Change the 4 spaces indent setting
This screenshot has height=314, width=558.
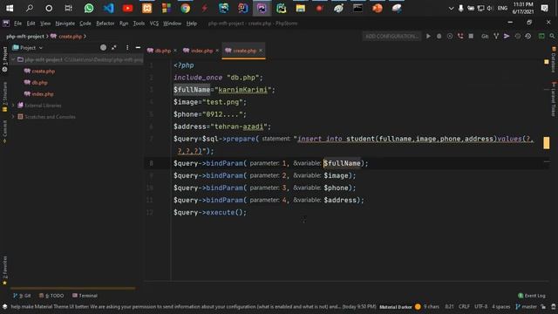pos(500,307)
